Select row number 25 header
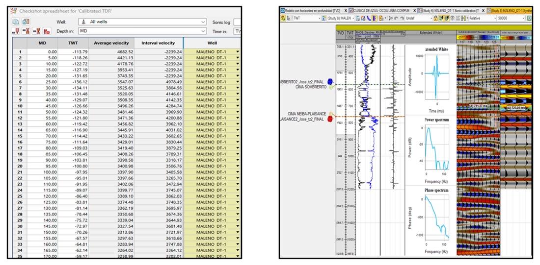The height and width of the screenshot is (265, 540). [x=20, y=196]
